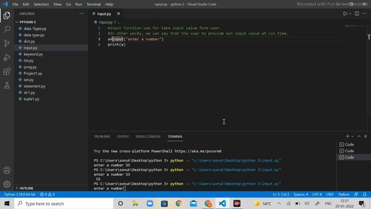Create a new terminal with plus icon
Image resolution: width=371 pixels, height=209 pixels.
347,136
